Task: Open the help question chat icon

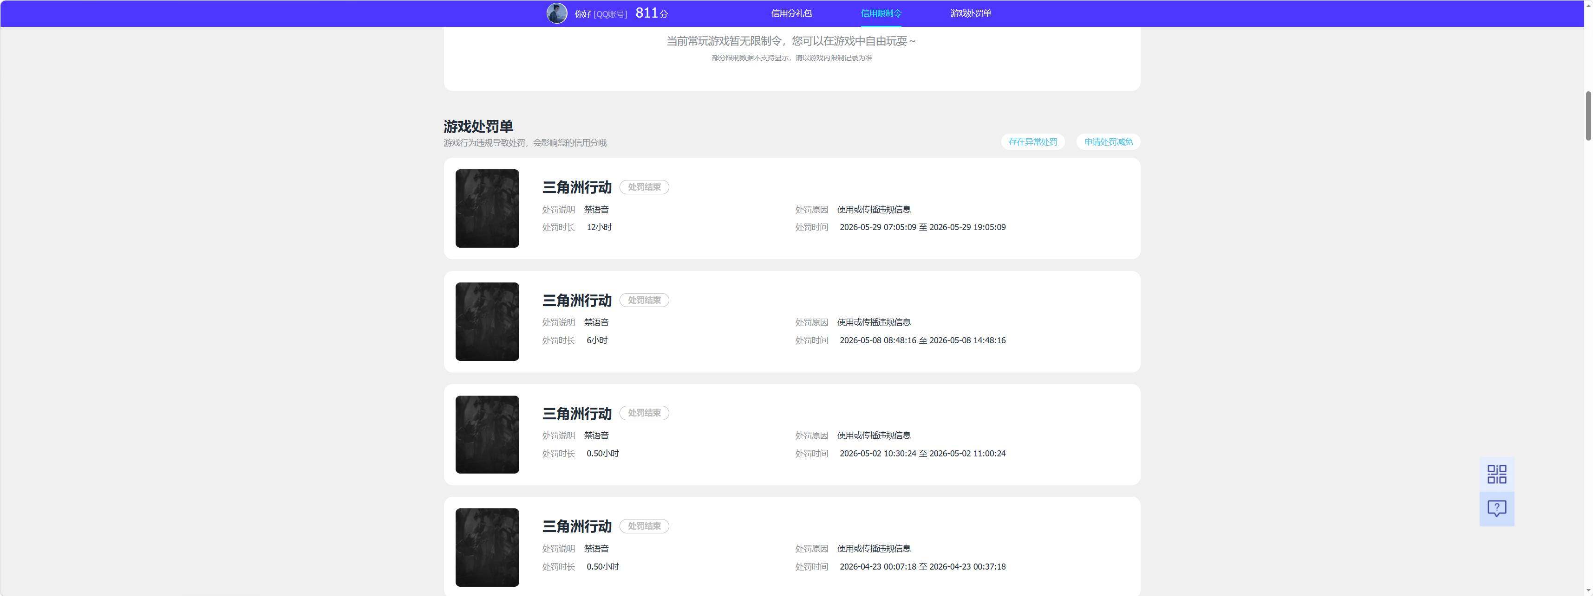Action: point(1496,509)
